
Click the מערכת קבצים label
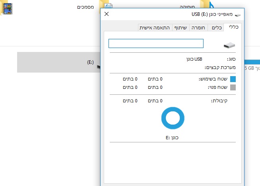tap(220, 67)
